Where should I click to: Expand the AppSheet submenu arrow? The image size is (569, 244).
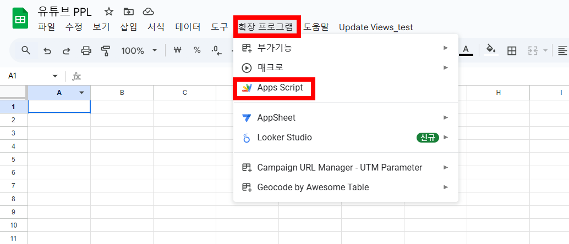pyautogui.click(x=446, y=117)
